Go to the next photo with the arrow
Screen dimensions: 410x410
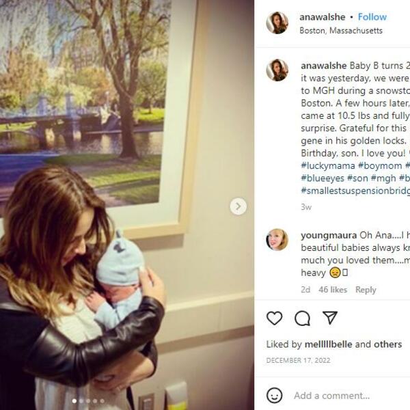[238, 206]
